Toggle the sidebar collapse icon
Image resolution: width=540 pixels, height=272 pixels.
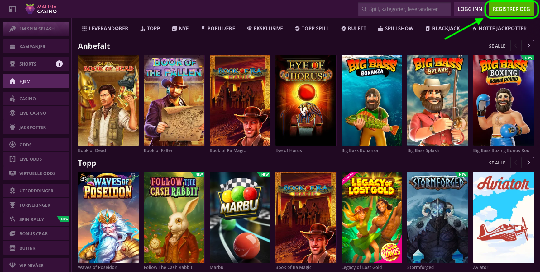pos(12,9)
